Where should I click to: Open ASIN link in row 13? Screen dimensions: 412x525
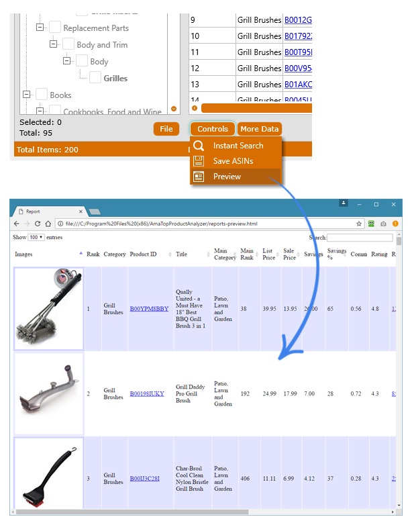(x=298, y=85)
